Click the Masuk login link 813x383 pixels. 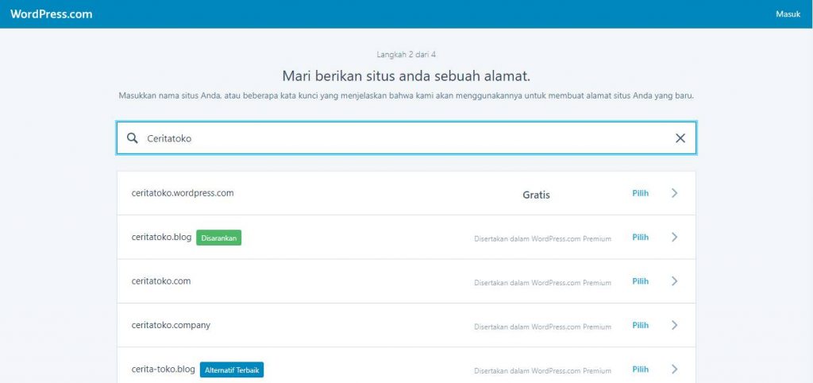788,14
